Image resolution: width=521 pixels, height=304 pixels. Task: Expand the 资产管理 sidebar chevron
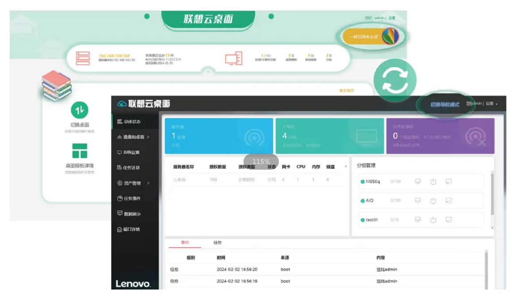(x=148, y=183)
